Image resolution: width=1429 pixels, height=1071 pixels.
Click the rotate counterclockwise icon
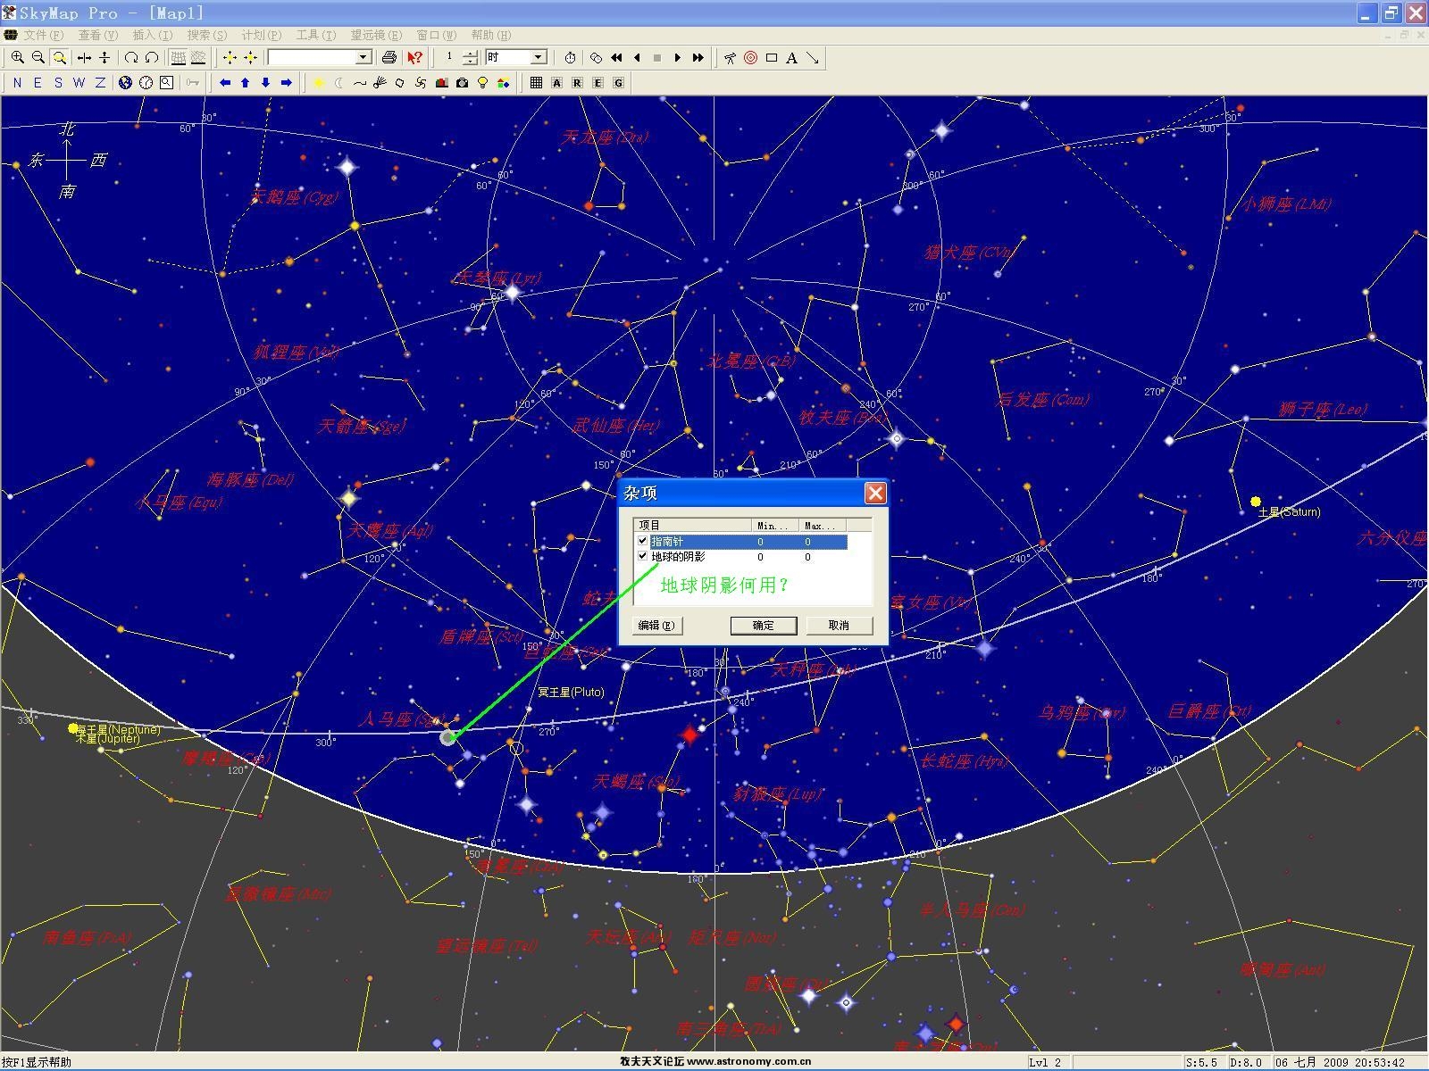[x=152, y=57]
